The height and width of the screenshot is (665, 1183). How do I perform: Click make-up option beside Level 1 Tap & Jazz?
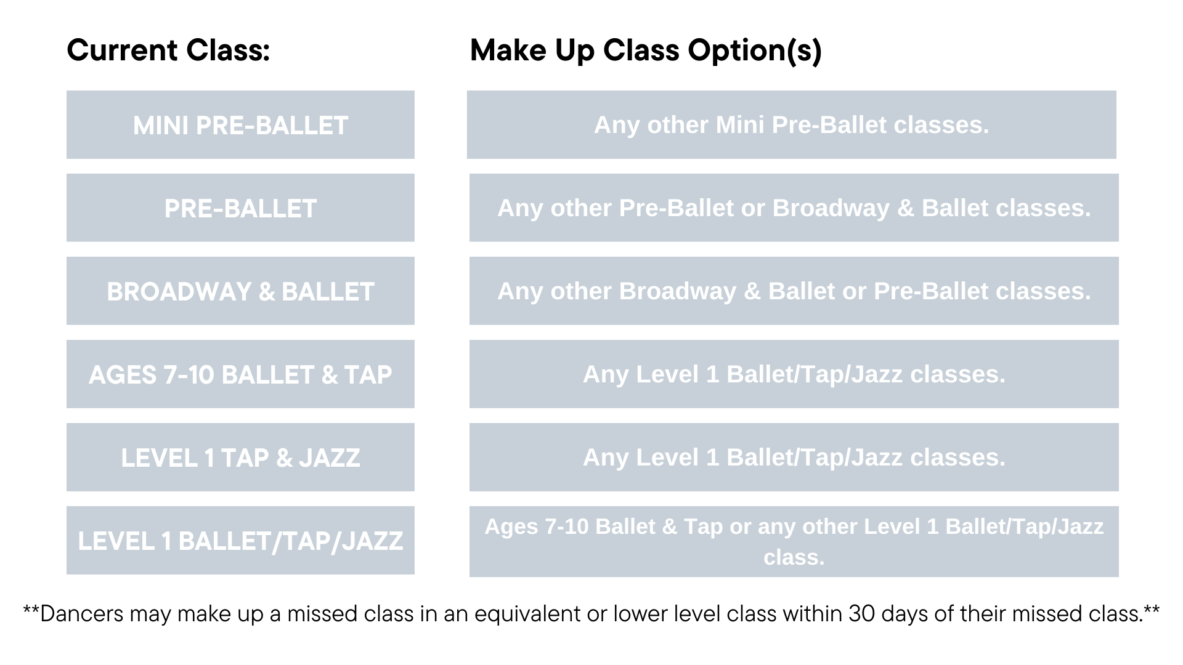pyautogui.click(x=794, y=457)
